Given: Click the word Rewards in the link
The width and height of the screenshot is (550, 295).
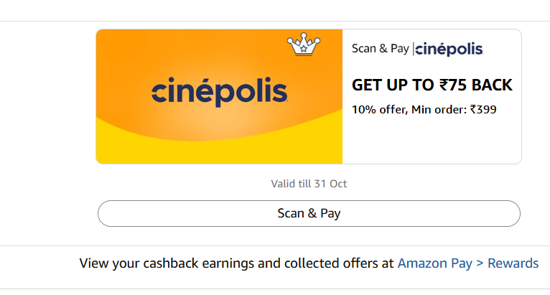Looking at the screenshot, I should [513, 263].
